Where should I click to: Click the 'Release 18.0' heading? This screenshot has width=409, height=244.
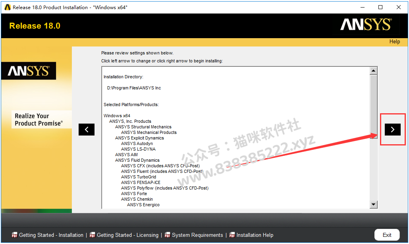pyautogui.click(x=35, y=26)
